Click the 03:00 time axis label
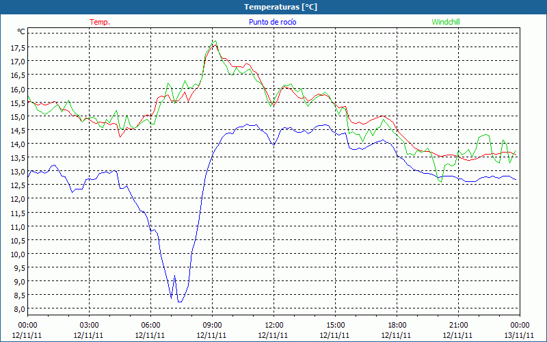547x342 pixels. click(x=89, y=326)
